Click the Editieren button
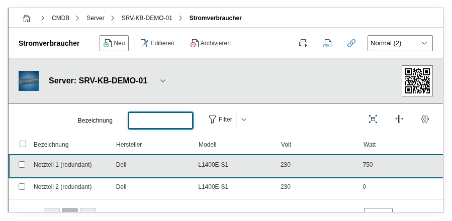The height and width of the screenshot is (221, 452). 157,43
